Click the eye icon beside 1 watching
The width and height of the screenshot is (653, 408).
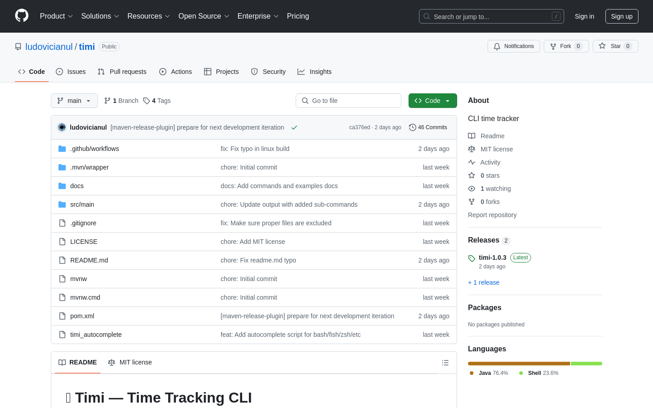(472, 189)
